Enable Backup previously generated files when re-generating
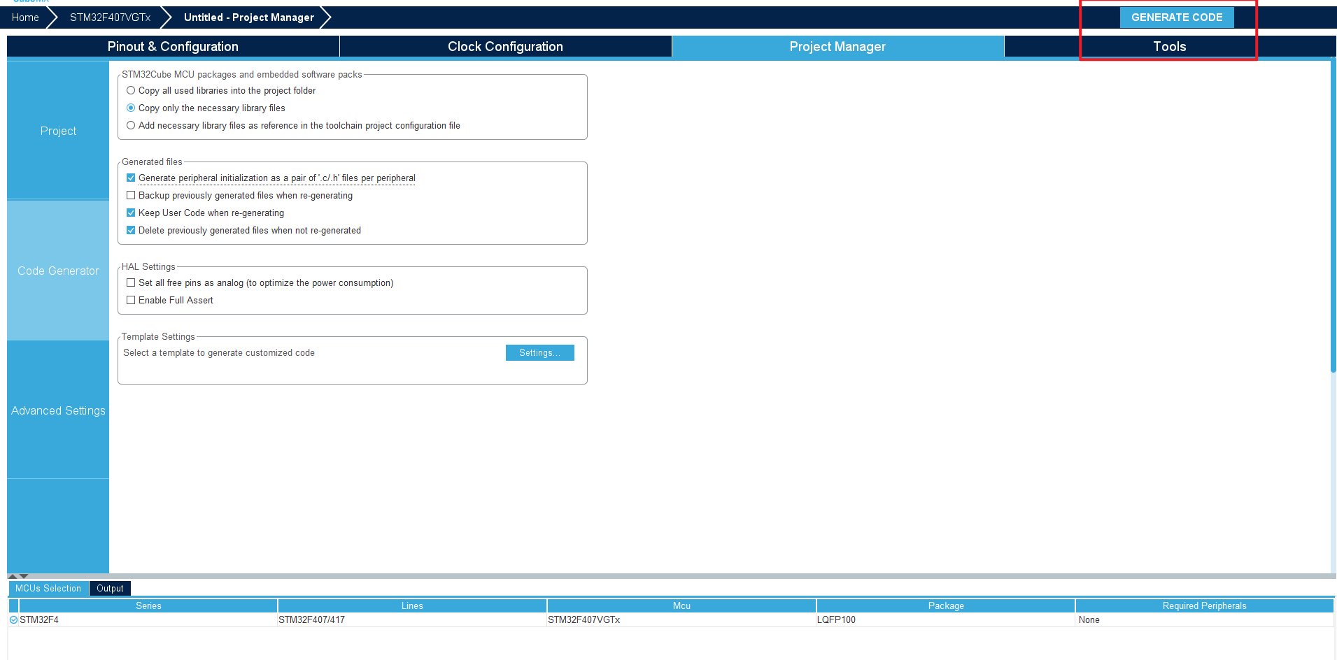 click(131, 195)
